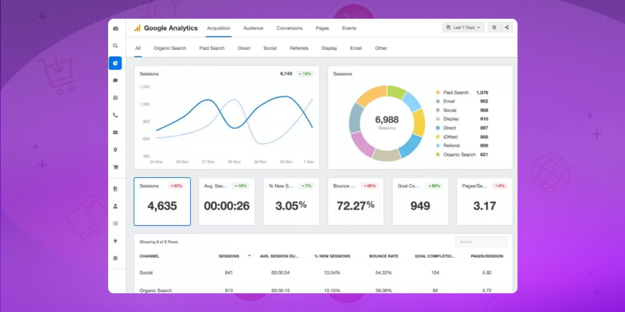
Task: Click the Email legend entry
Action: pyautogui.click(x=462, y=102)
